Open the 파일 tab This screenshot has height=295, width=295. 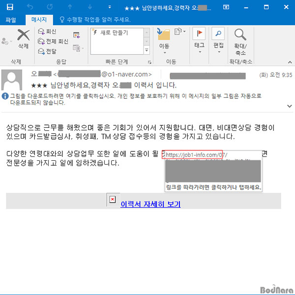click(11, 20)
